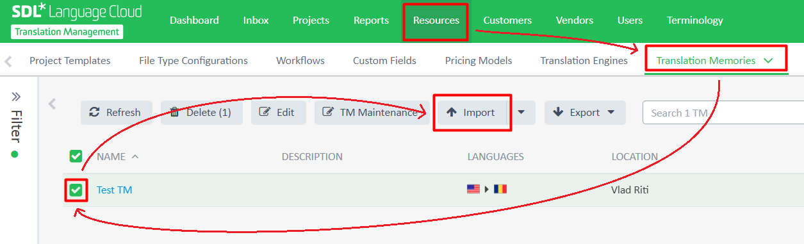Switch to the Project Templates tab
This screenshot has width=804, height=244.
pyautogui.click(x=70, y=61)
